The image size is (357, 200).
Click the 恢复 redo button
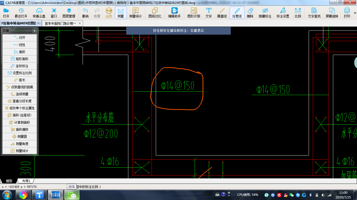point(97,13)
